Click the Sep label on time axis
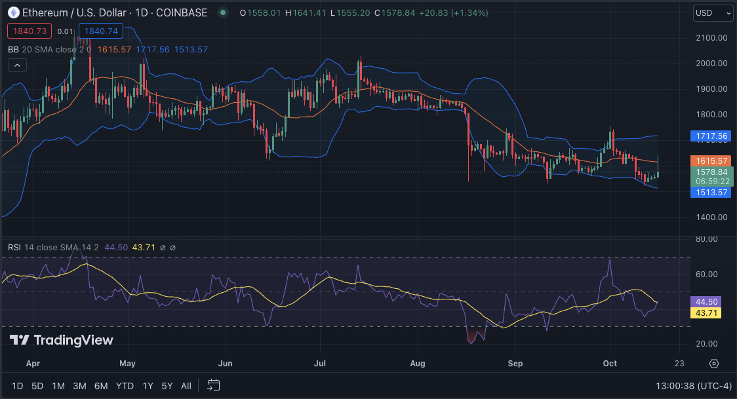Image resolution: width=737 pixels, height=399 pixels. (x=515, y=364)
